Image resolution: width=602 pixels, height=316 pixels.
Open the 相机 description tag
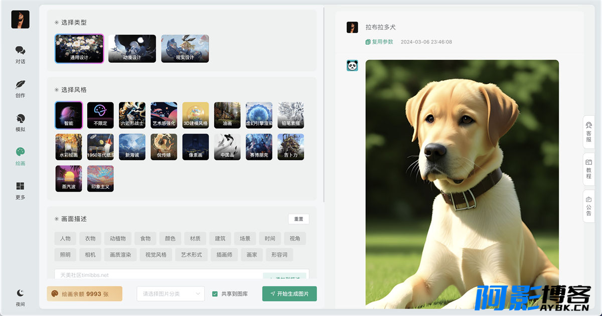pyautogui.click(x=90, y=255)
